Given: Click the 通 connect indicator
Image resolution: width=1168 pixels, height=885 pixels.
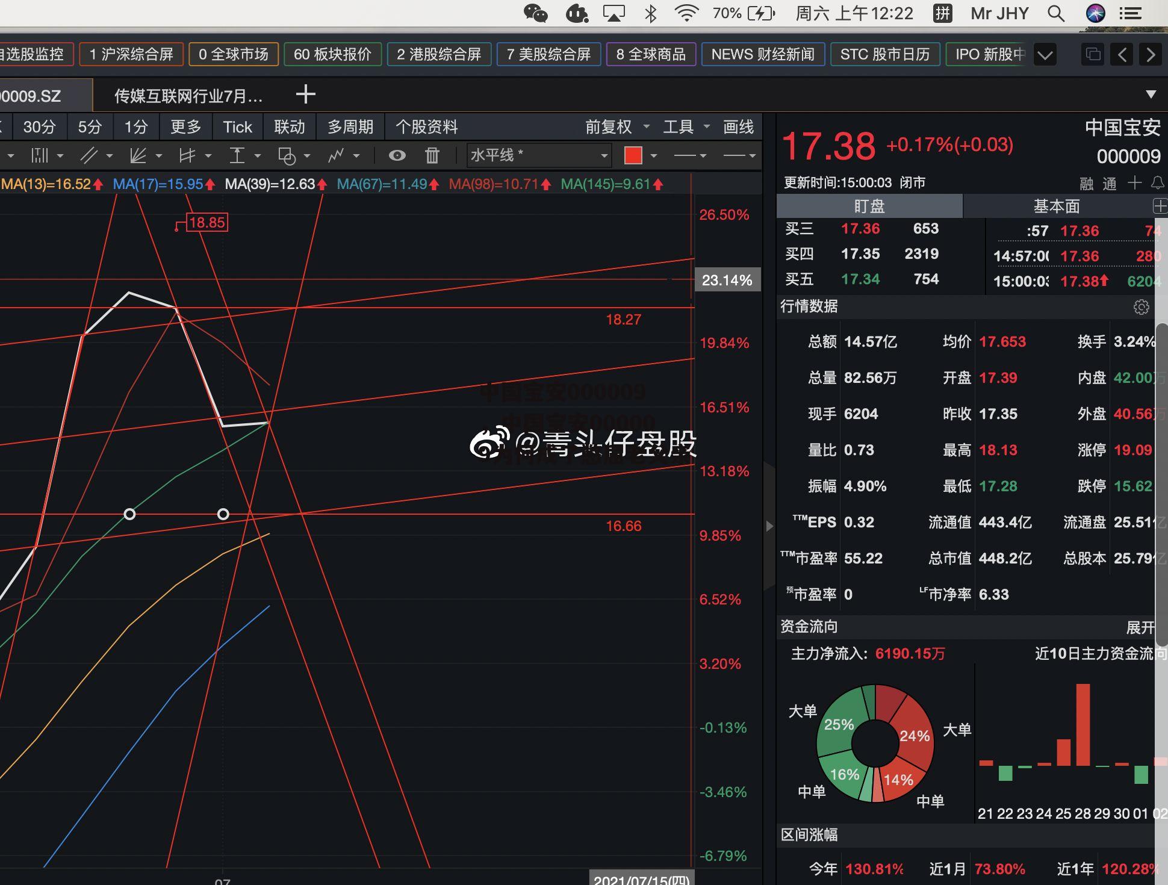Looking at the screenshot, I should tap(1110, 184).
